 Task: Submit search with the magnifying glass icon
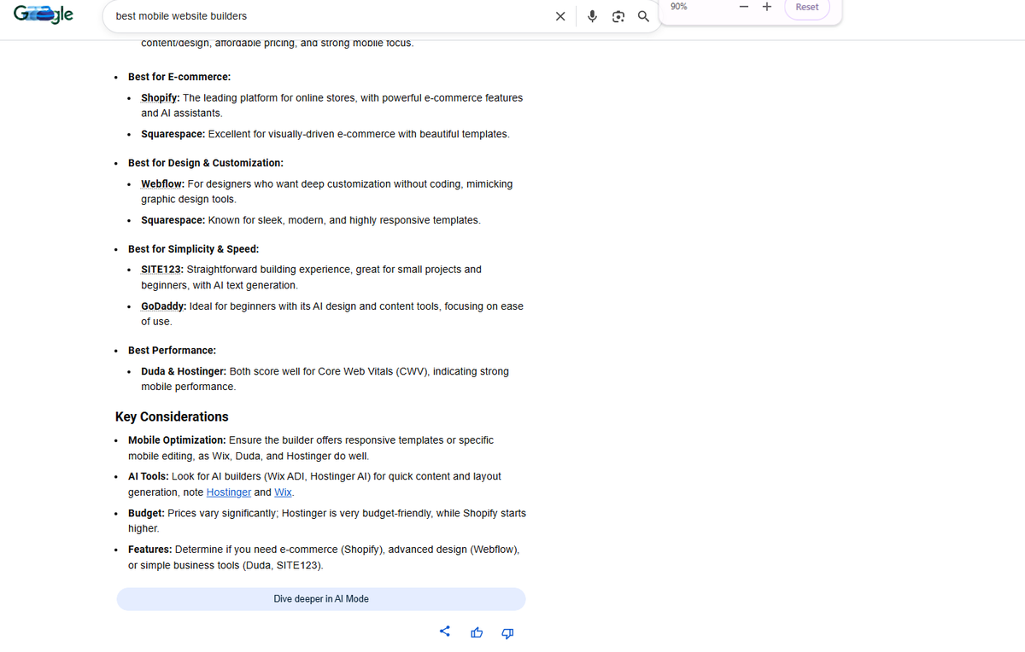coord(643,16)
